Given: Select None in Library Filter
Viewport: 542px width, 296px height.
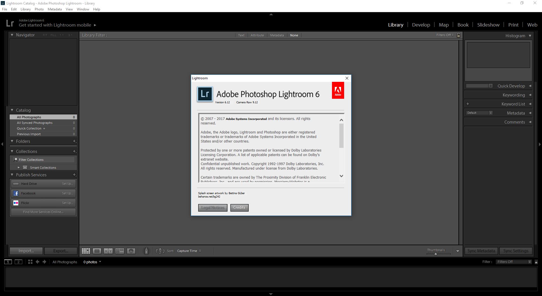Looking at the screenshot, I should point(294,35).
